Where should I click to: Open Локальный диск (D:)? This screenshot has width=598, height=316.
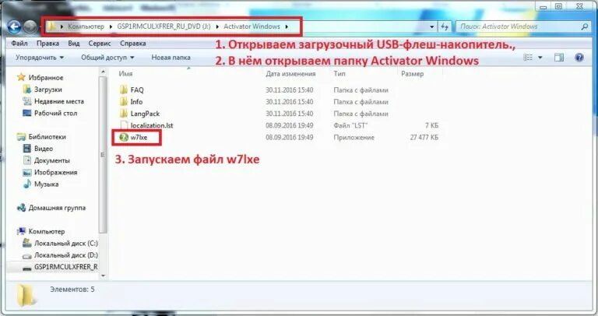(60, 255)
